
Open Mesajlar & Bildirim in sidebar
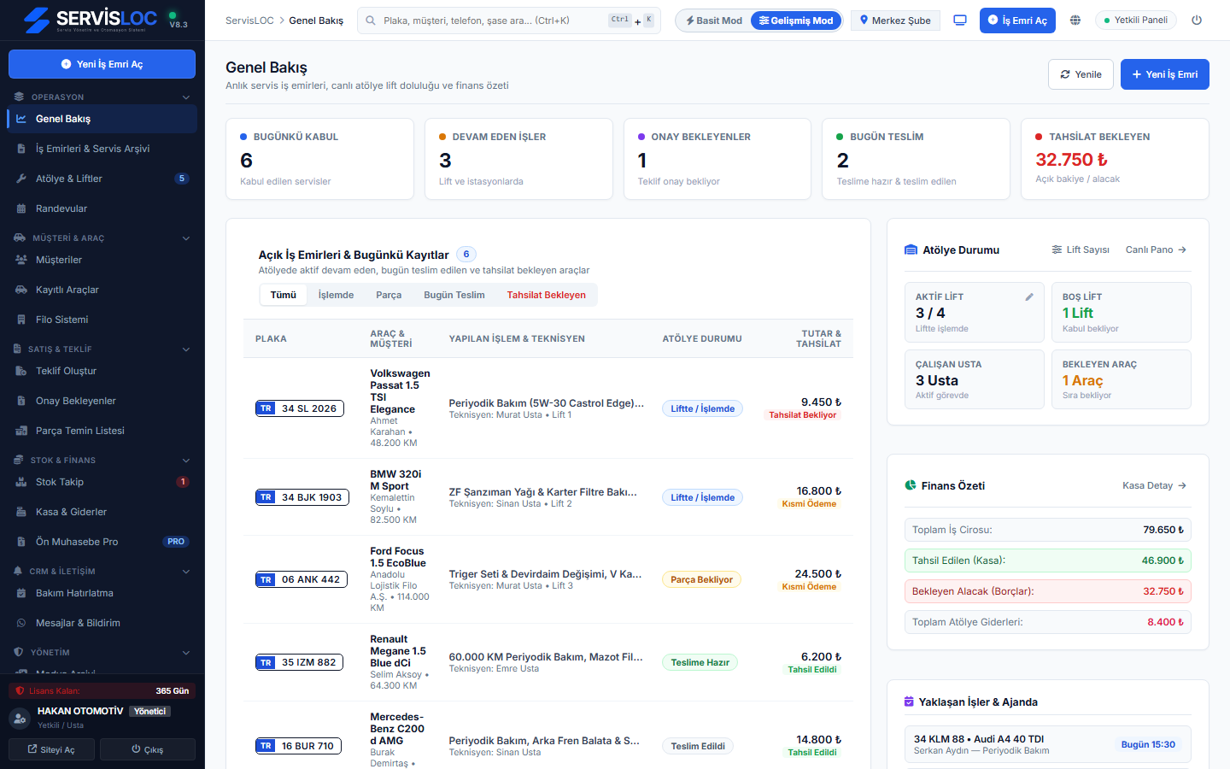coord(102,623)
